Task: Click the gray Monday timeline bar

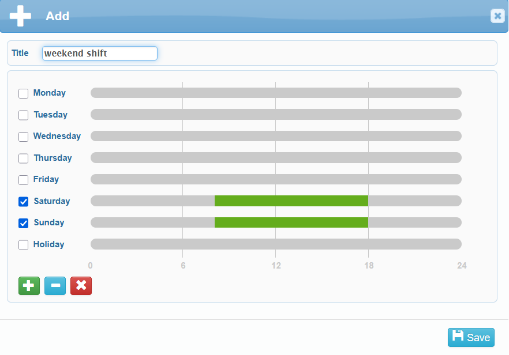Action: [276, 93]
